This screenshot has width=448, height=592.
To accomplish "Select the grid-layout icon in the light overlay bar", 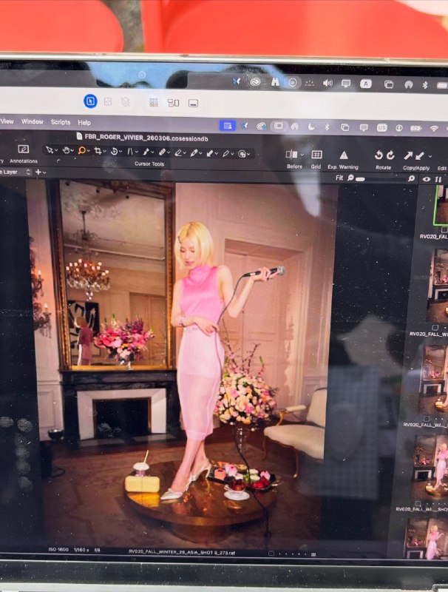I will [x=154, y=102].
